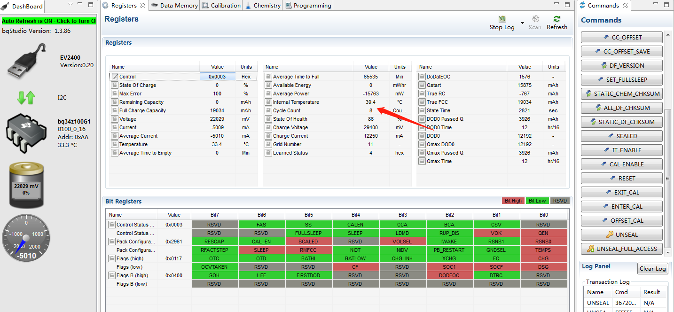This screenshot has width=674, height=312.
Task: Click the RSVD gray legend swatch
Action: click(x=560, y=201)
